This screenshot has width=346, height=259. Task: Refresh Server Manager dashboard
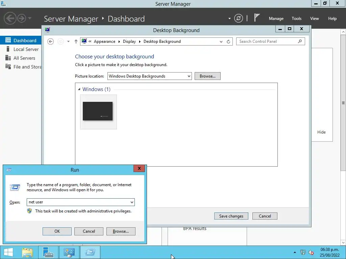[x=239, y=18]
